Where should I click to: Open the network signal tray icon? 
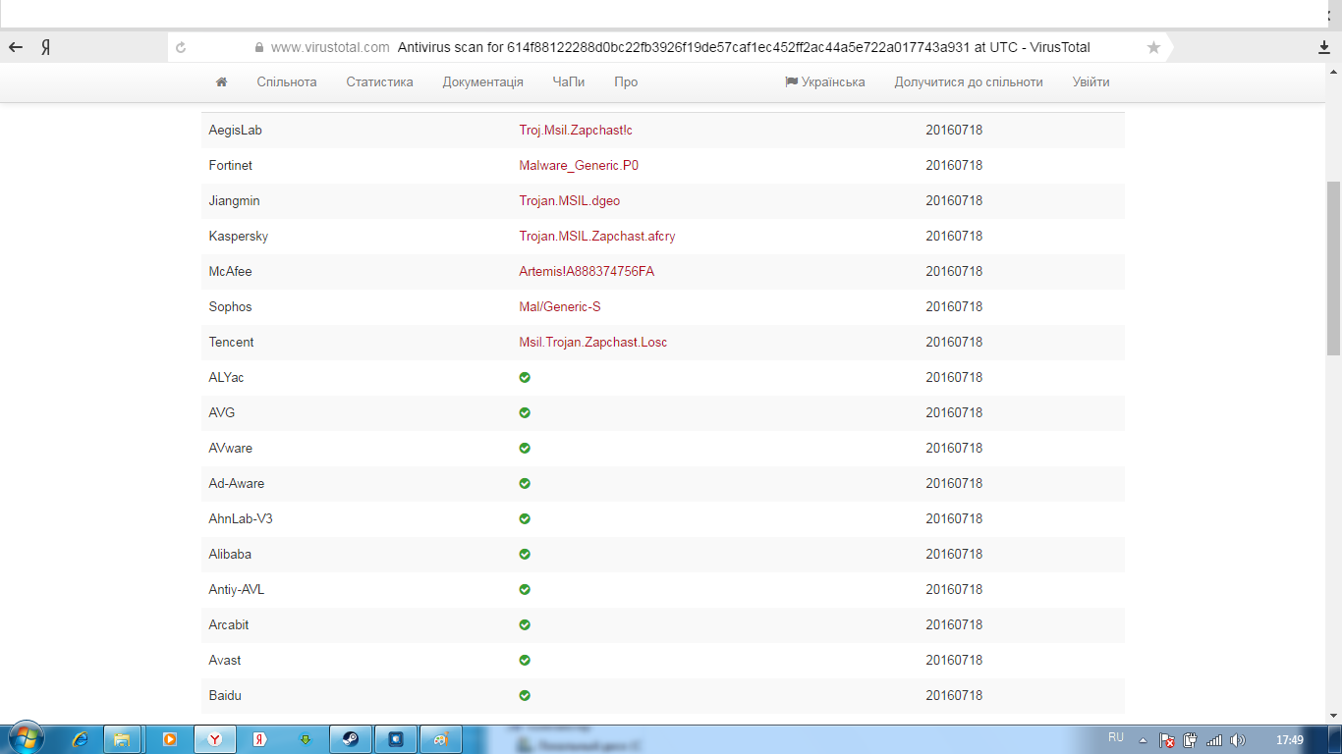(x=1214, y=740)
